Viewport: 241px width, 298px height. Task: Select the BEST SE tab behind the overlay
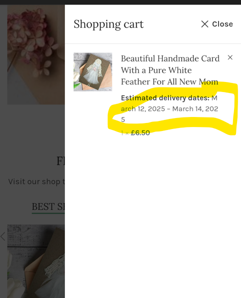(x=48, y=207)
